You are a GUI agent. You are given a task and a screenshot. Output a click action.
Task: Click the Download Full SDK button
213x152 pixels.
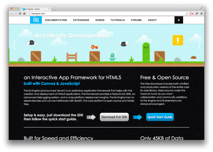(x=114, y=117)
